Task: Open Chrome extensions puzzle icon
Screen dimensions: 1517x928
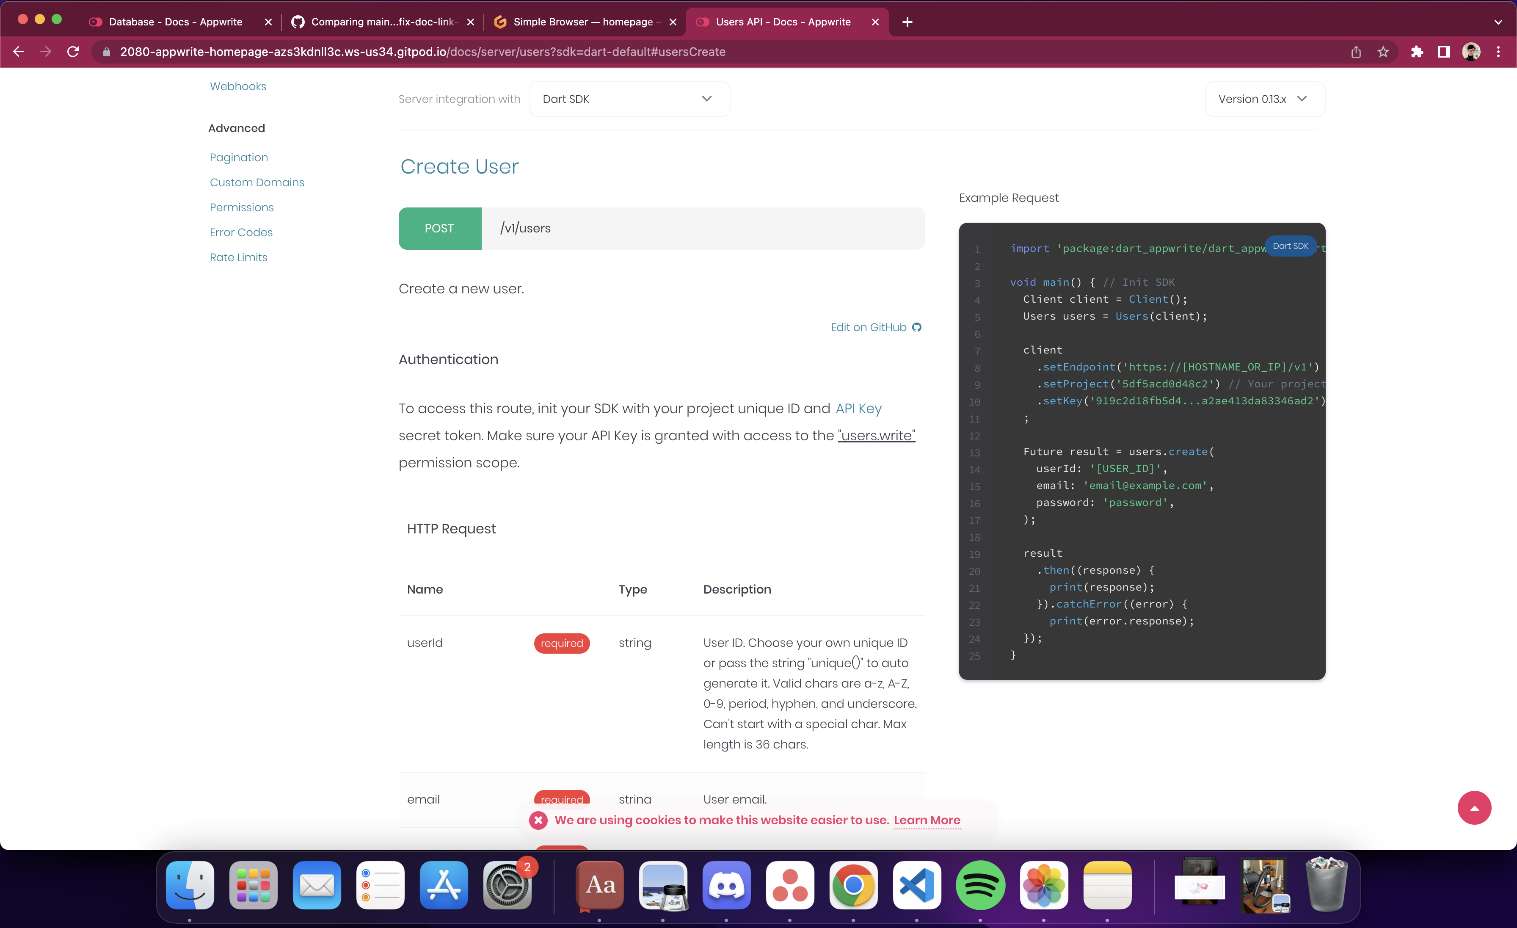Action: pos(1417,52)
